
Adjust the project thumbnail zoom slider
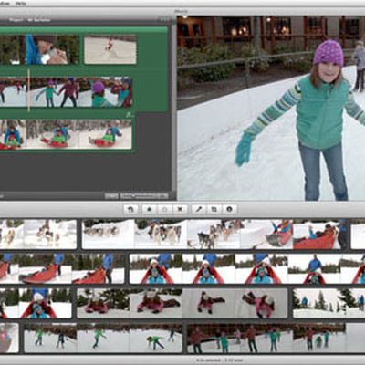[x=144, y=195]
